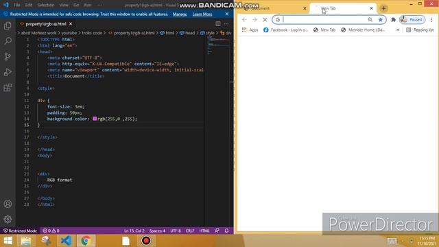This screenshot has width=439, height=247.
Task: Click the Paused profile button in Chrome
Action: (412, 20)
